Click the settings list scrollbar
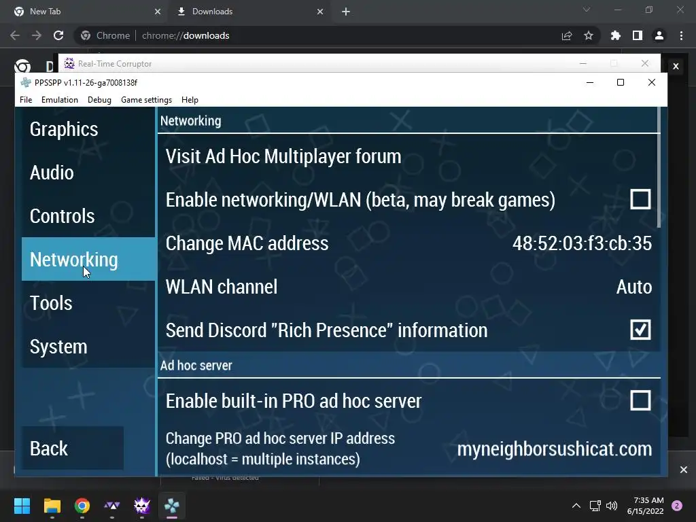This screenshot has width=696, height=522. [659, 168]
